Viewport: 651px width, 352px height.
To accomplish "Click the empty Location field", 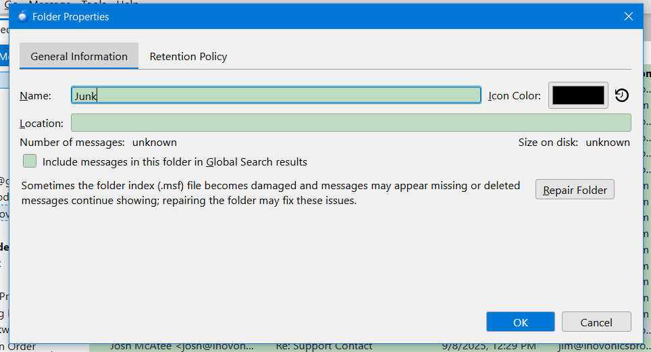I will tap(350, 123).
